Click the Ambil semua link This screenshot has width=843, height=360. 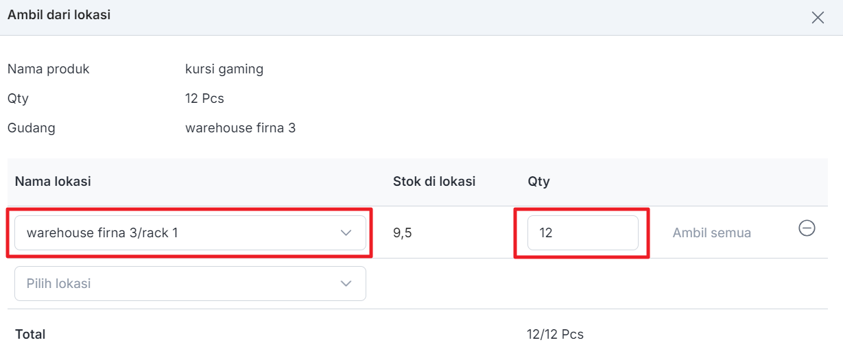[x=711, y=233]
